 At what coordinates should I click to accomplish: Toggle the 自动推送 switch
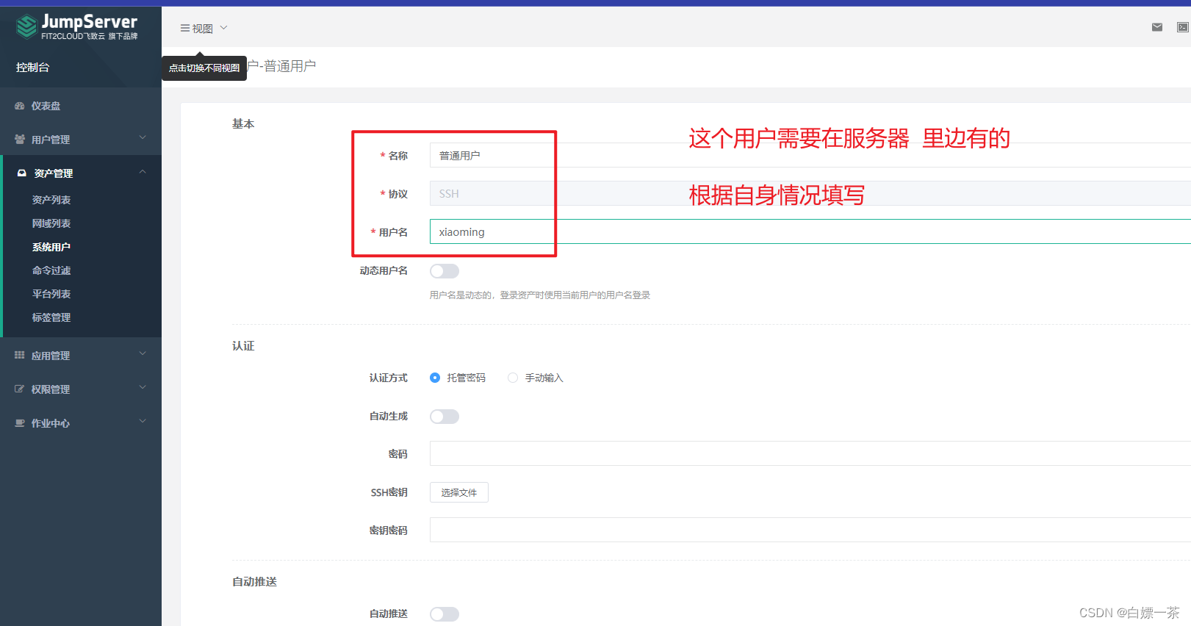[445, 614]
